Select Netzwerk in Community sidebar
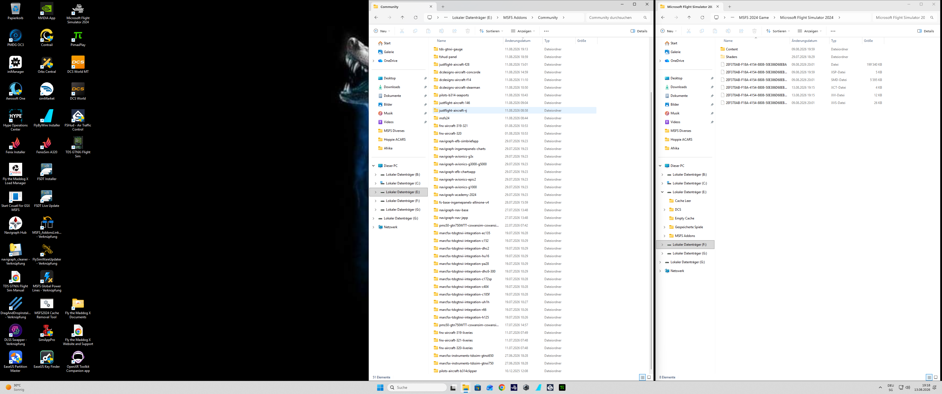 tap(390, 227)
